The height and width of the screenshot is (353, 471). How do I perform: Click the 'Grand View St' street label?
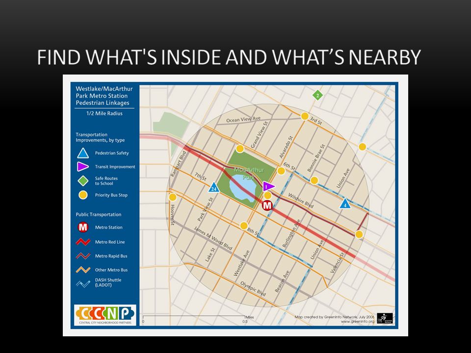(x=259, y=135)
